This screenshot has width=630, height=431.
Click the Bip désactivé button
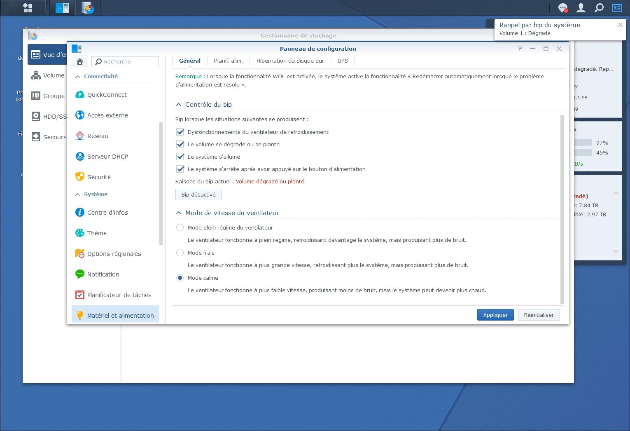pos(198,194)
